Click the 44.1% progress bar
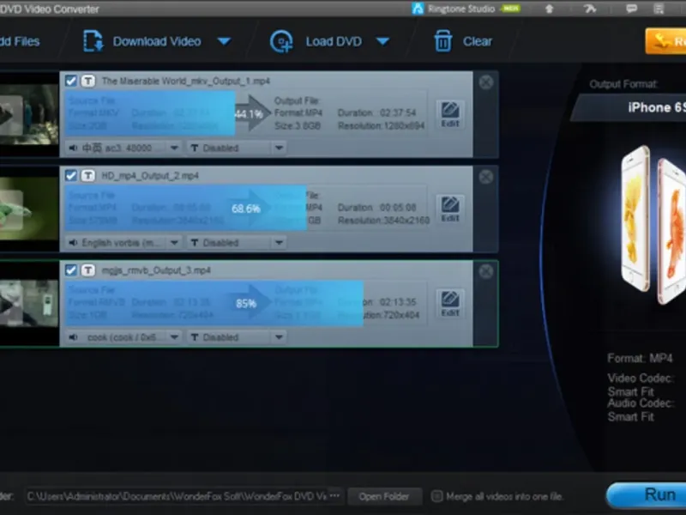Image resolution: width=686 pixels, height=515 pixels. 150,113
